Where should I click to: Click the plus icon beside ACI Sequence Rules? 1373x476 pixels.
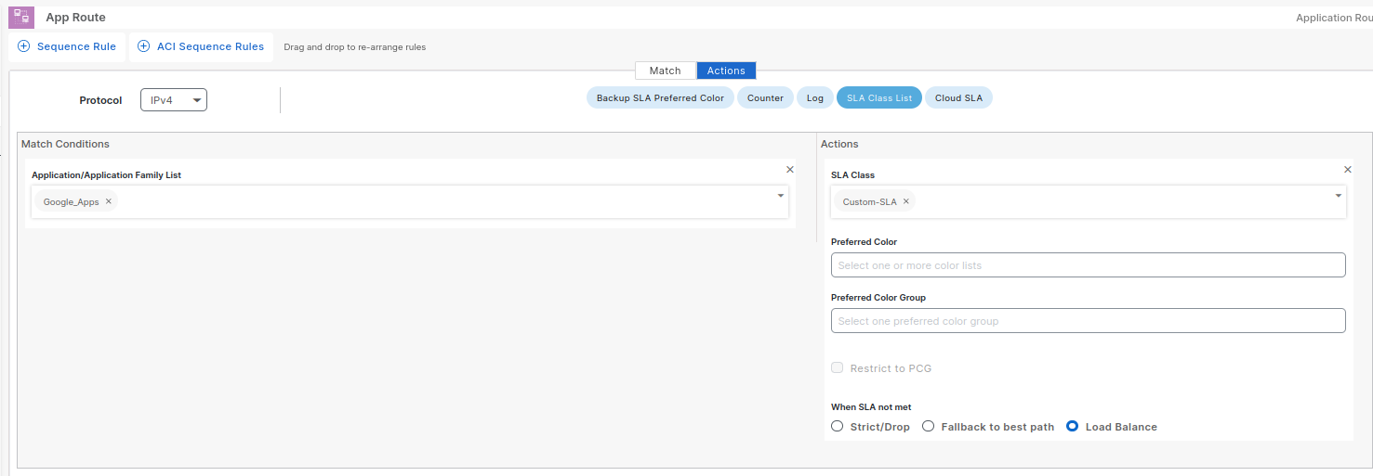[144, 46]
